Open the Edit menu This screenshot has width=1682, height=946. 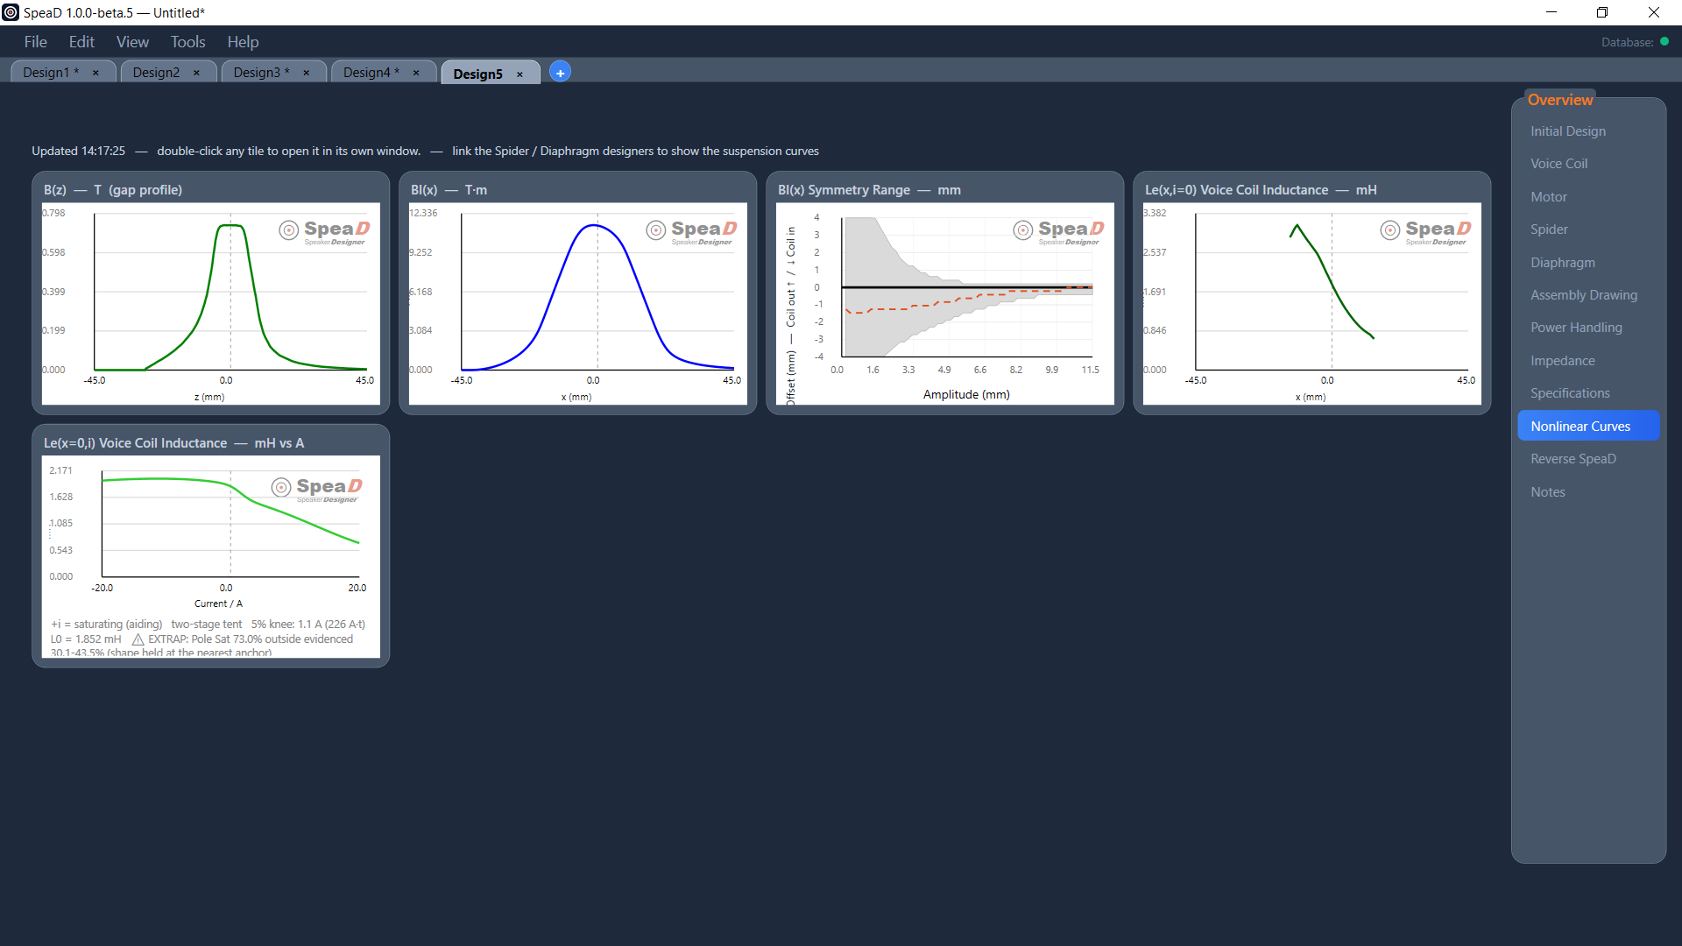(81, 42)
